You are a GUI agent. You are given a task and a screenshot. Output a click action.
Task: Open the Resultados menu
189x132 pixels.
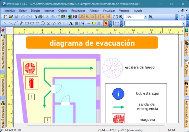point(78,11)
